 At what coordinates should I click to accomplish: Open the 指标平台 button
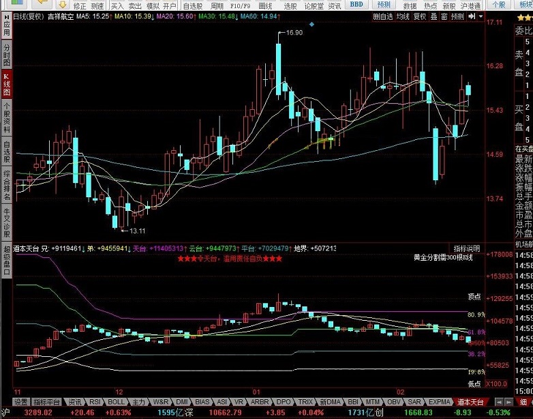(47, 402)
